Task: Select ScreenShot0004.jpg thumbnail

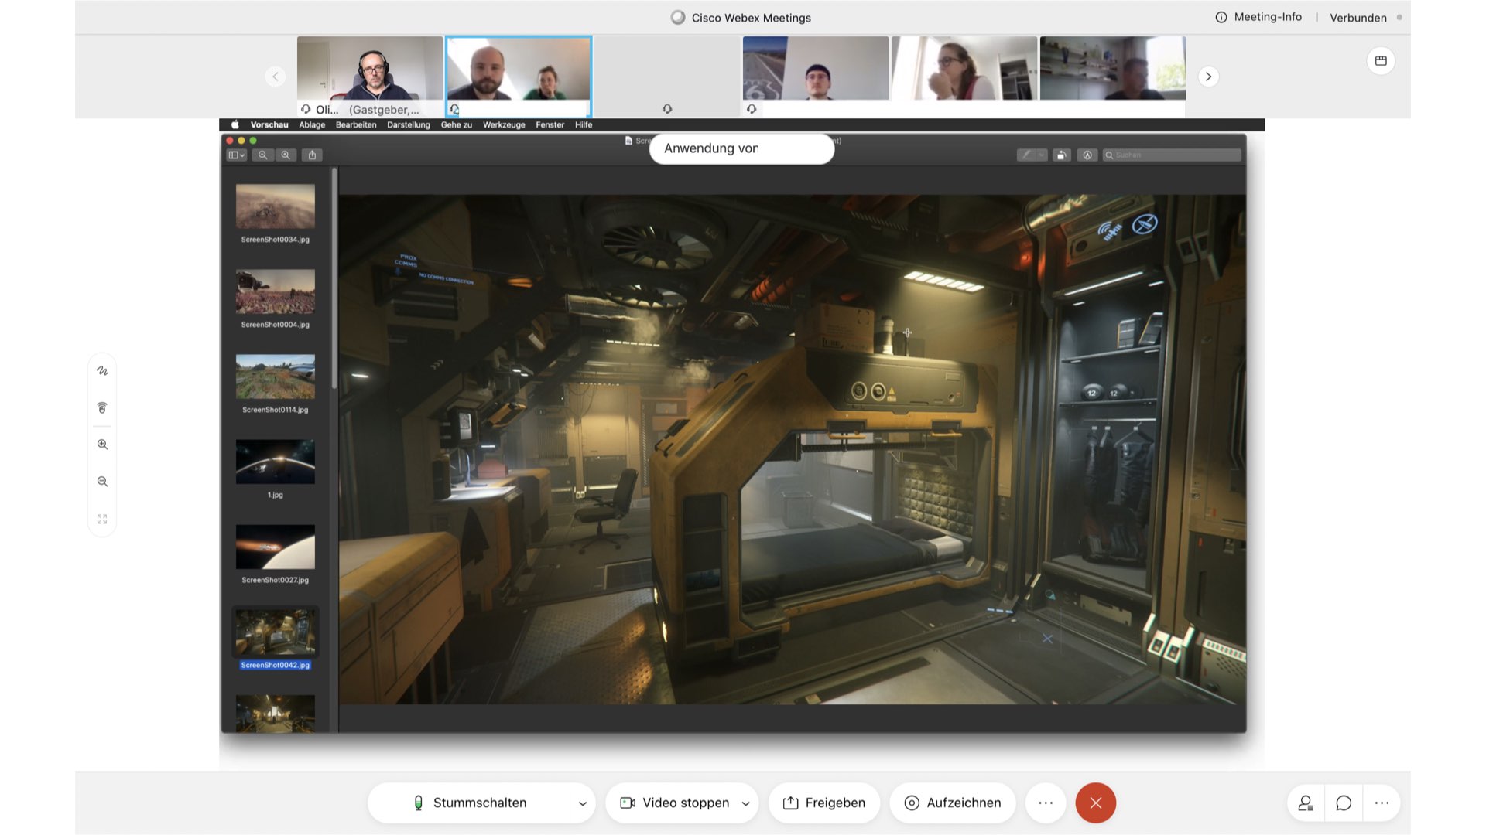Action: [276, 291]
